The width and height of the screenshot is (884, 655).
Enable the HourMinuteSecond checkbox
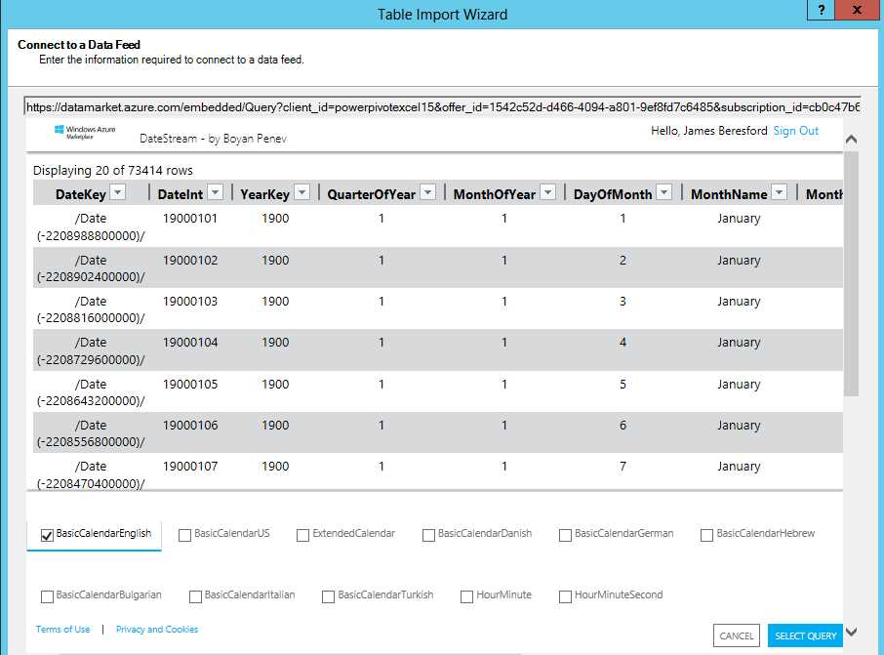(565, 595)
